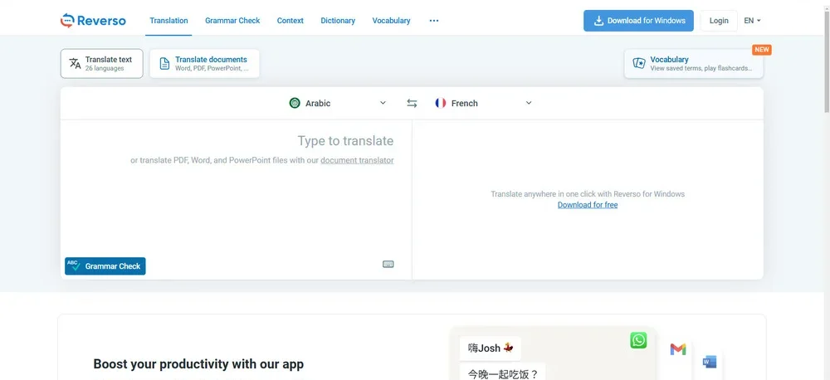The image size is (830, 380).
Task: Open the Vocabulary menu item
Action: pyautogui.click(x=391, y=21)
